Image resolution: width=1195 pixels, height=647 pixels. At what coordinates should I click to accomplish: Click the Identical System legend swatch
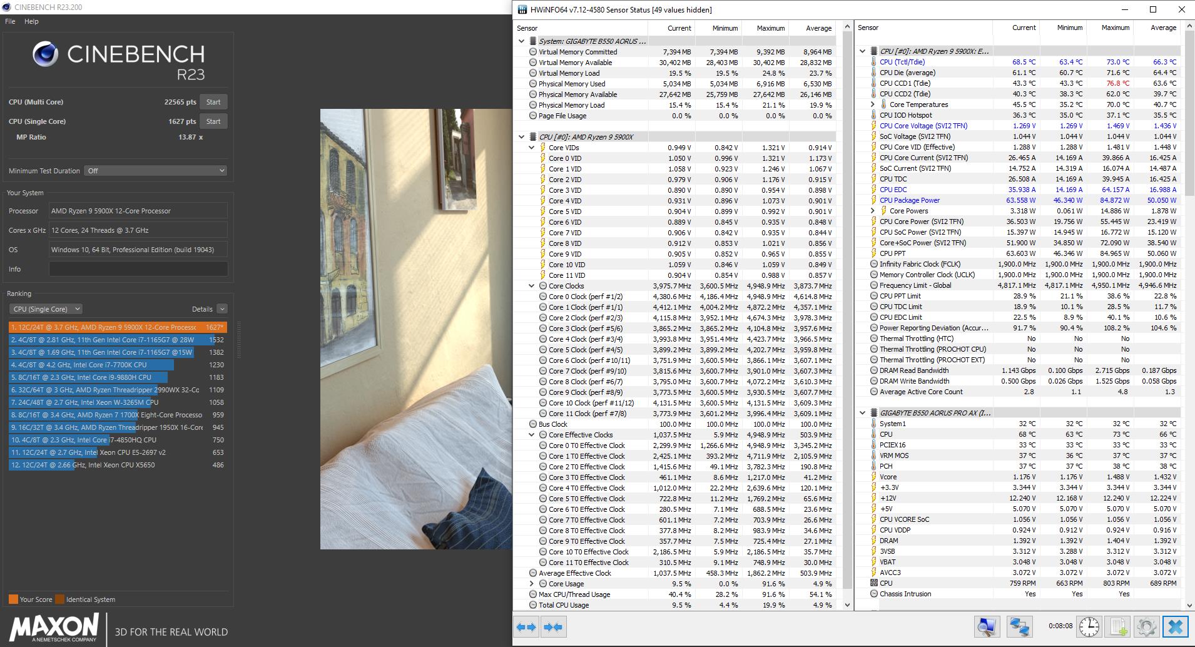[x=59, y=599]
